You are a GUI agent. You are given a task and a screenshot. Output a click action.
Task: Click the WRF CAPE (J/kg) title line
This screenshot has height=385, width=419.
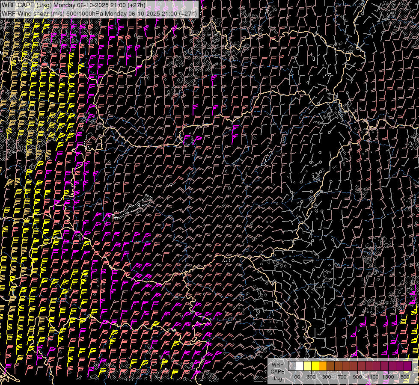(74, 5)
